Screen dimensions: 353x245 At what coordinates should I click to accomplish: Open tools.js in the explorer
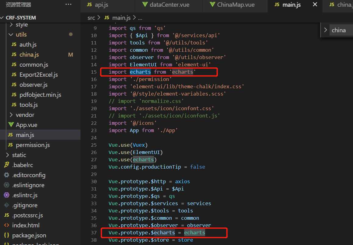point(29,105)
